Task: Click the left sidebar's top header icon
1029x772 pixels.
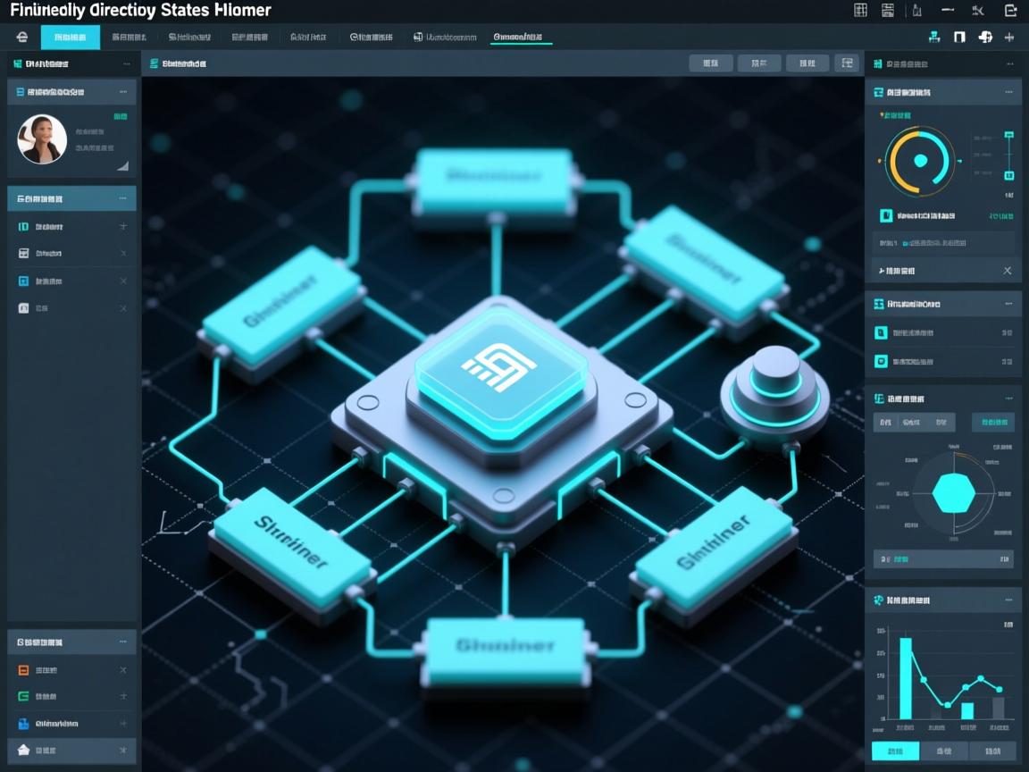Action: 18,63
